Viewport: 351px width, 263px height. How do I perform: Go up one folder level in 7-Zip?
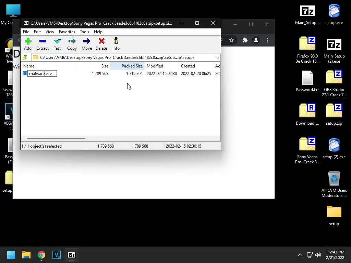pos(25,57)
